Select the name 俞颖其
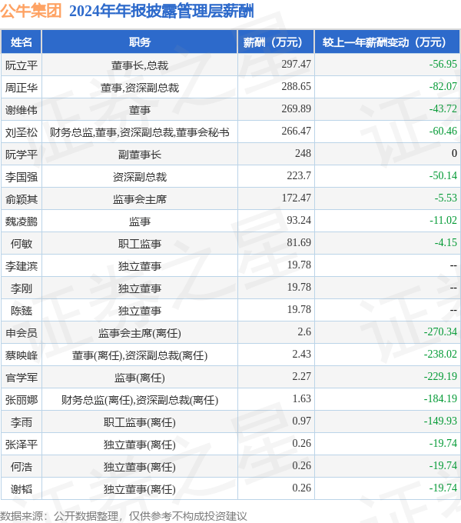 coord(22,199)
